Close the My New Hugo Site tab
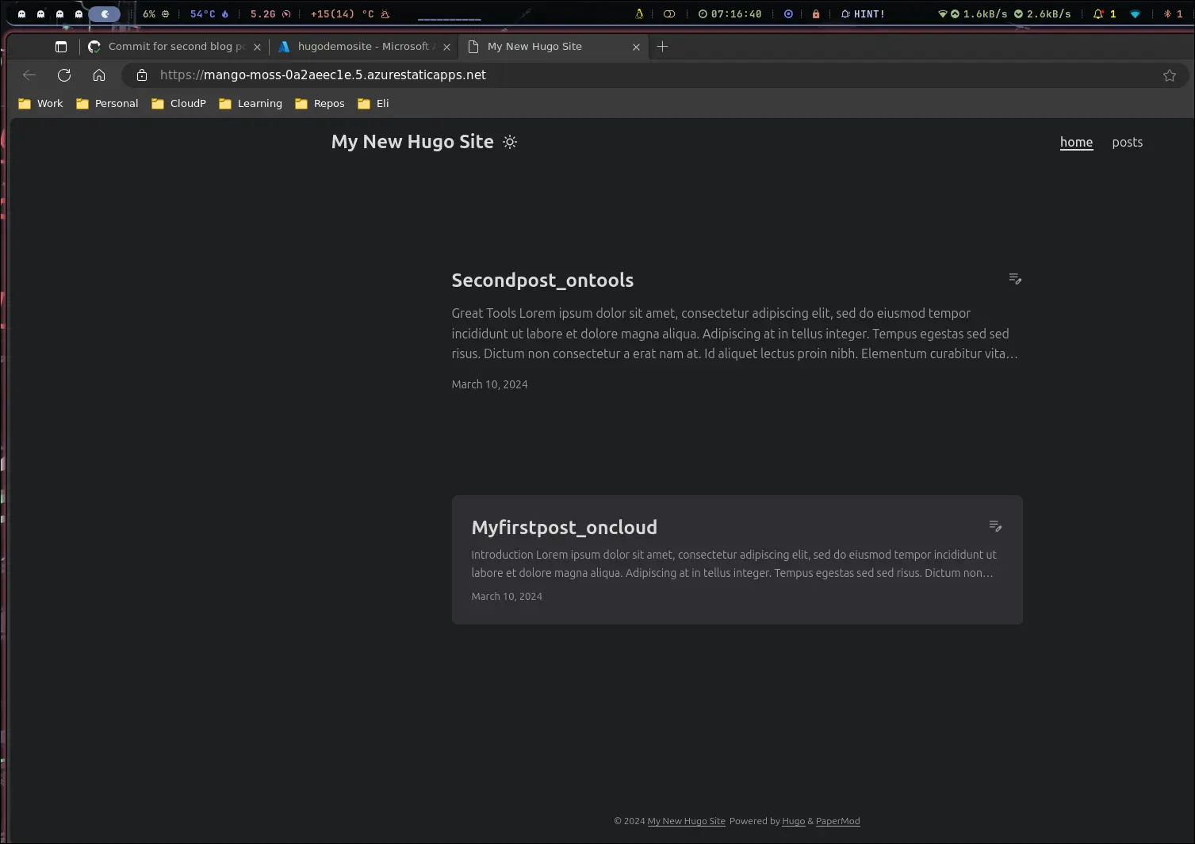Screen dimensions: 1195x844 click(x=636, y=47)
